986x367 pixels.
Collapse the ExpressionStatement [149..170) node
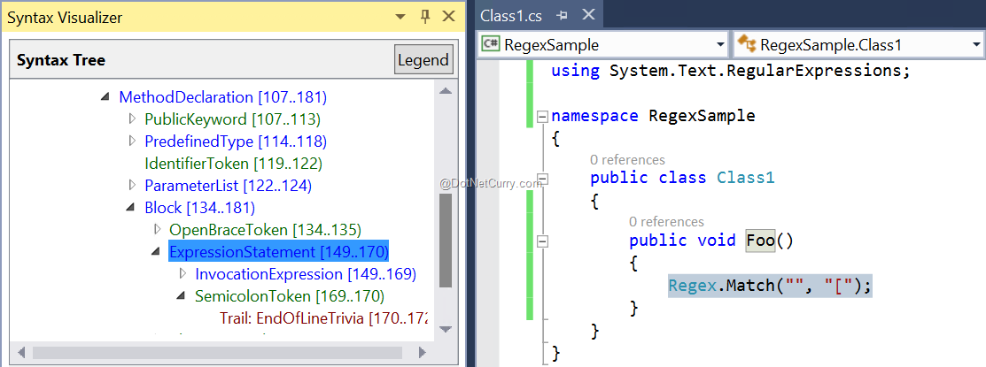[157, 251]
